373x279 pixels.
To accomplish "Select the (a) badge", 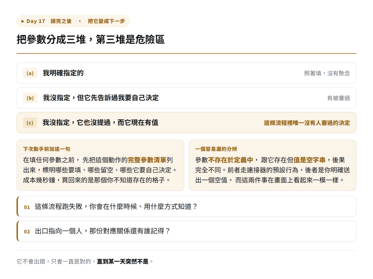I will click(30, 73).
